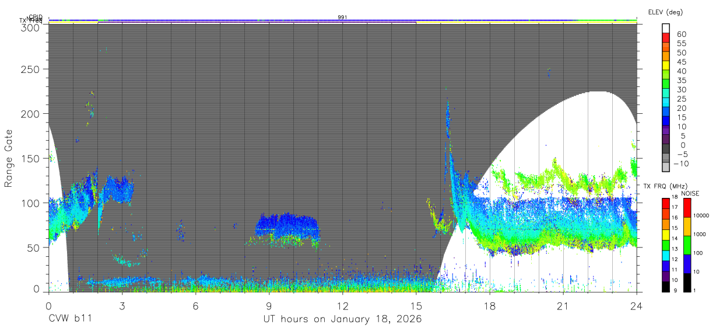This screenshot has height=331, width=716.
Task: Click the green segment of the NOISE bar
Action: point(686,245)
